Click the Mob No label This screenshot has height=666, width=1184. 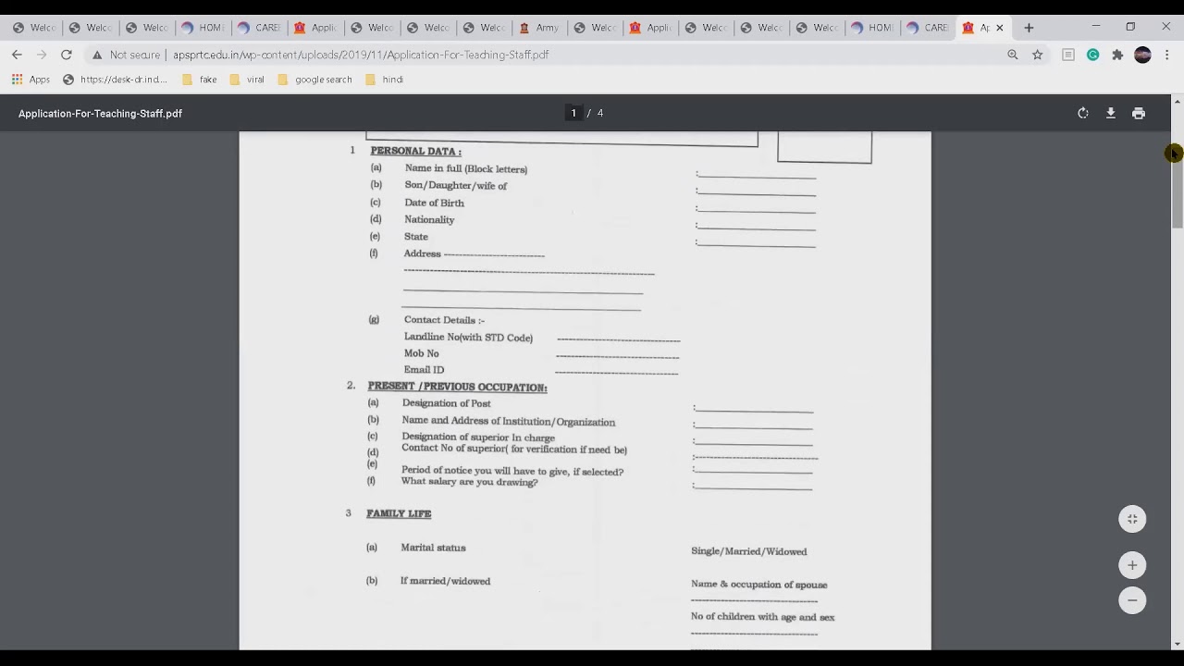[x=421, y=353]
